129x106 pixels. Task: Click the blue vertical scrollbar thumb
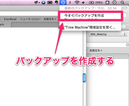tap(84, 78)
